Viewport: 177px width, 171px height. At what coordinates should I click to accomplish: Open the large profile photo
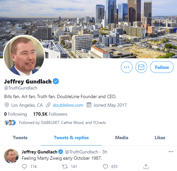(24, 55)
